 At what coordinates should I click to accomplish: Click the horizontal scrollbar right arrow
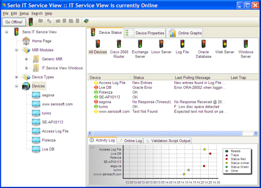(256, 133)
